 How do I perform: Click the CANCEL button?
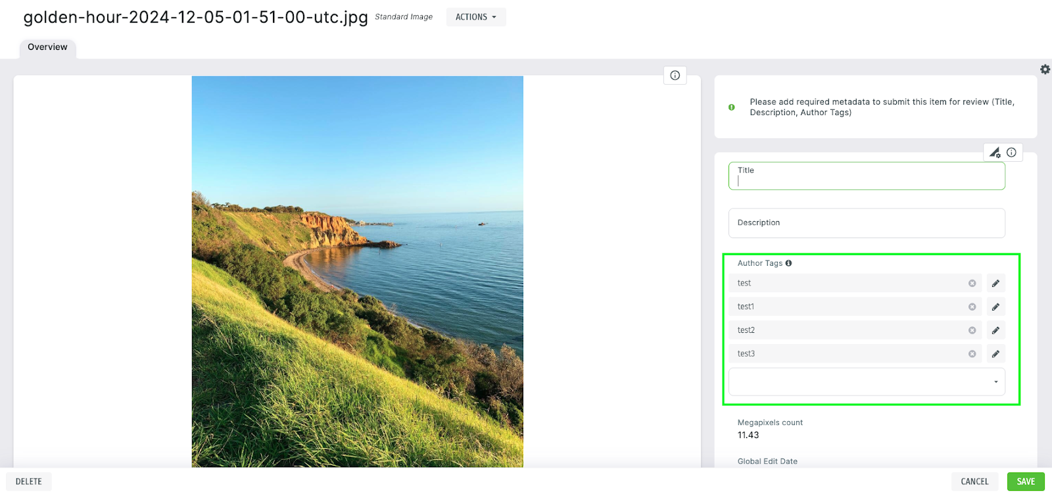[x=974, y=482]
